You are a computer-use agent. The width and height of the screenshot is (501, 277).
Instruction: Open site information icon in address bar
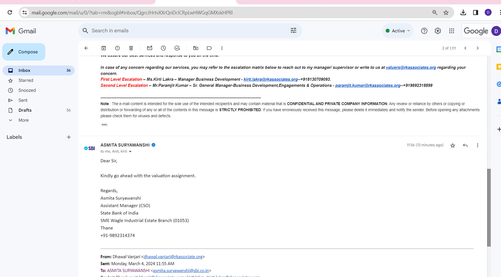(x=25, y=12)
